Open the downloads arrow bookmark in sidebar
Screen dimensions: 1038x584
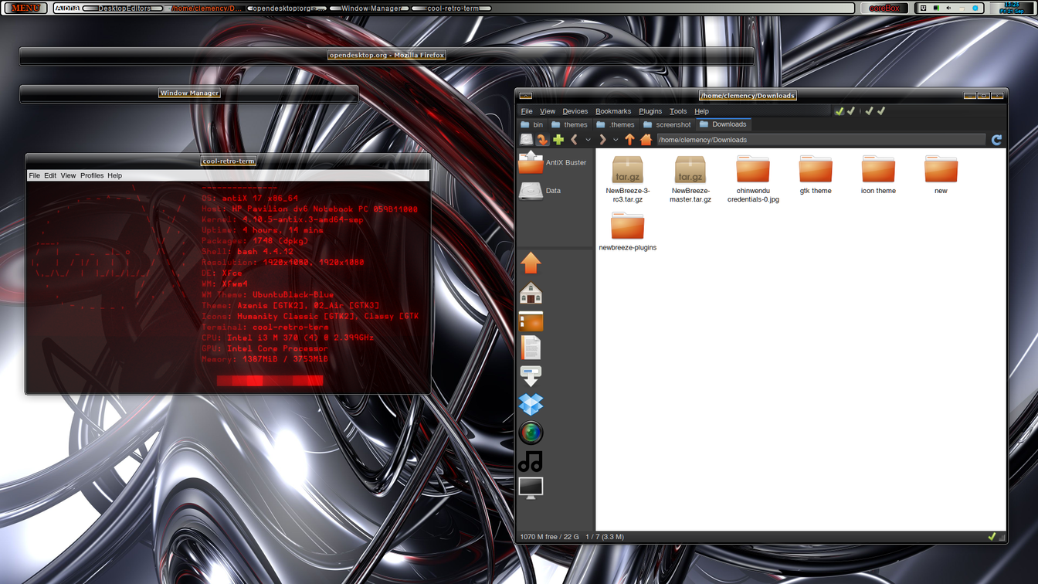coord(531,376)
